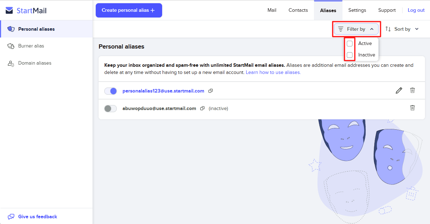This screenshot has width=430, height=224.
Task: Click the Domain aliases person icon
Action: [11, 63]
